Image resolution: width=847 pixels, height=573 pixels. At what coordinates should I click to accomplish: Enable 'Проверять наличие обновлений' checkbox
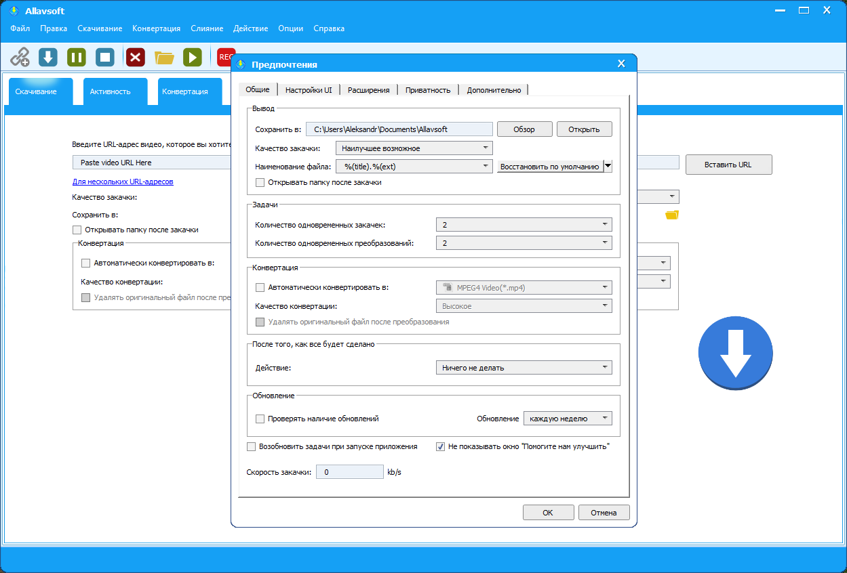pos(260,419)
